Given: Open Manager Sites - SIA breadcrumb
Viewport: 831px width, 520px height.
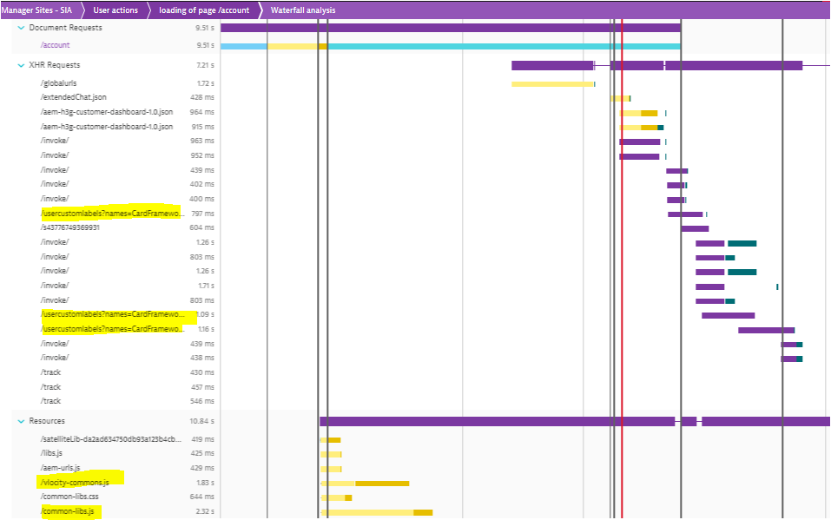Looking at the screenshot, I should click(36, 10).
